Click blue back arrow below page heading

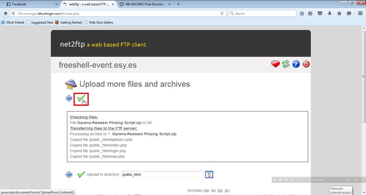pos(69,98)
